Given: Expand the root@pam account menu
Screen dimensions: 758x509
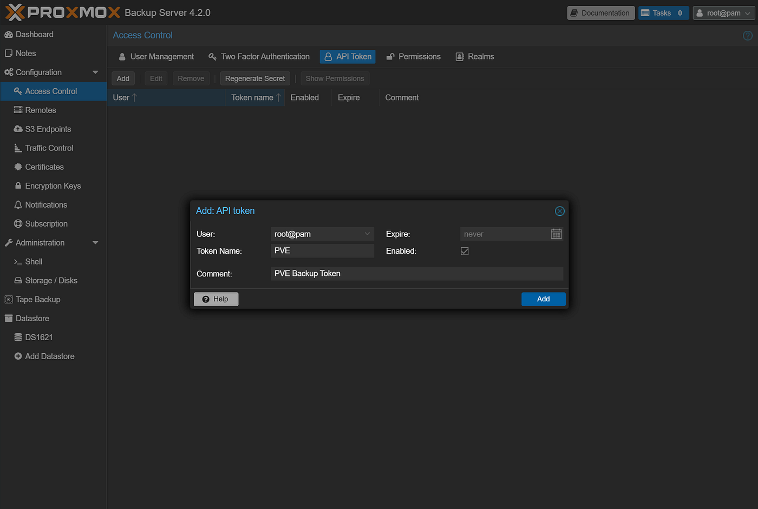Looking at the screenshot, I should (724, 13).
